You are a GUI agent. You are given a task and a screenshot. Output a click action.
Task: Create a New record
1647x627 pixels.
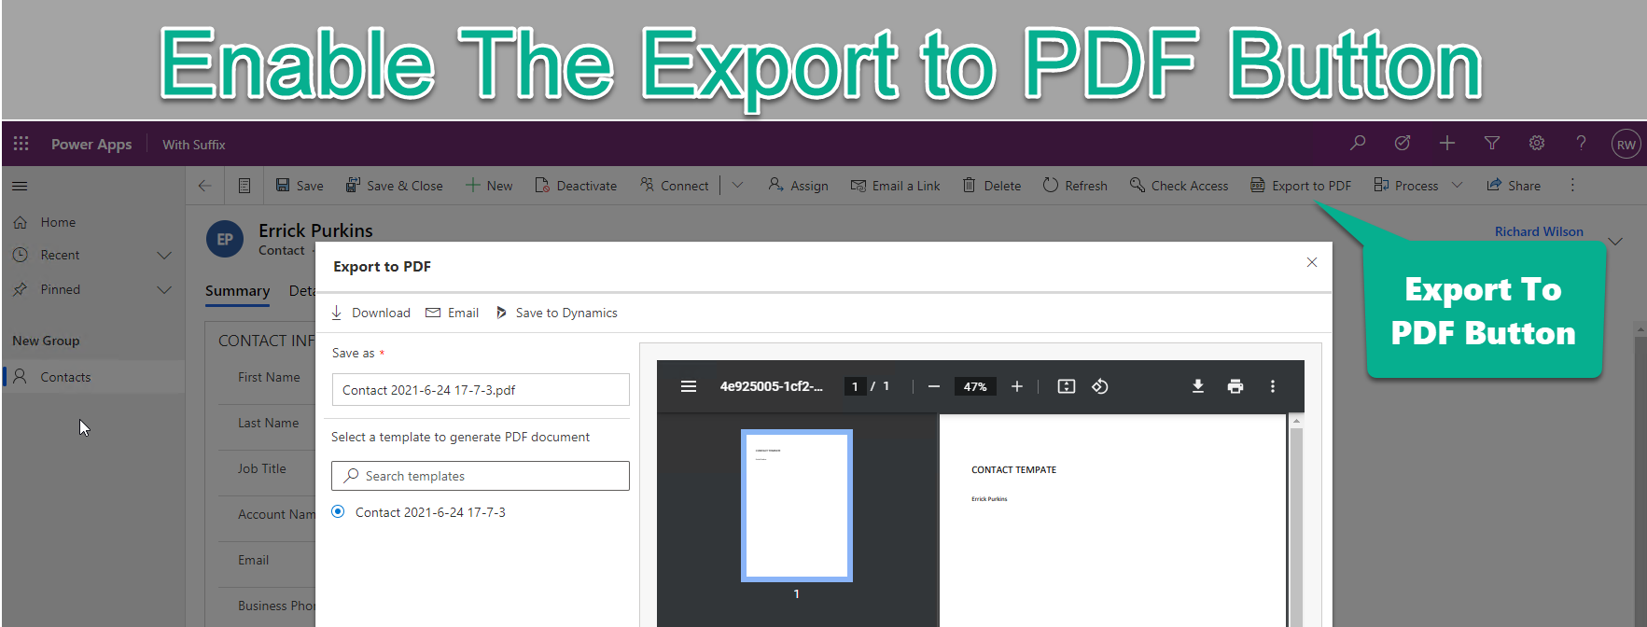tap(489, 186)
